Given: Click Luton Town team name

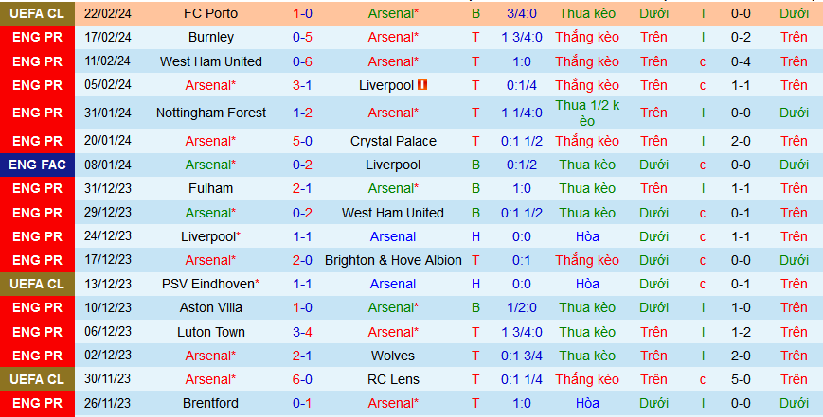Looking at the screenshot, I should (211, 332).
